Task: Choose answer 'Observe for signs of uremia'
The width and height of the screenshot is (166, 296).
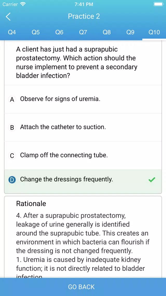Action: click(x=83, y=99)
